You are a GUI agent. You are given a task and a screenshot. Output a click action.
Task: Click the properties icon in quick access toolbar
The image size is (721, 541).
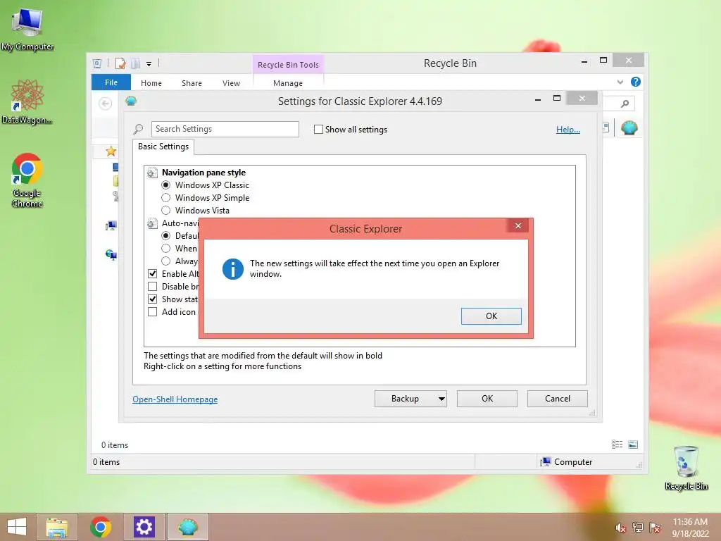coord(120,63)
